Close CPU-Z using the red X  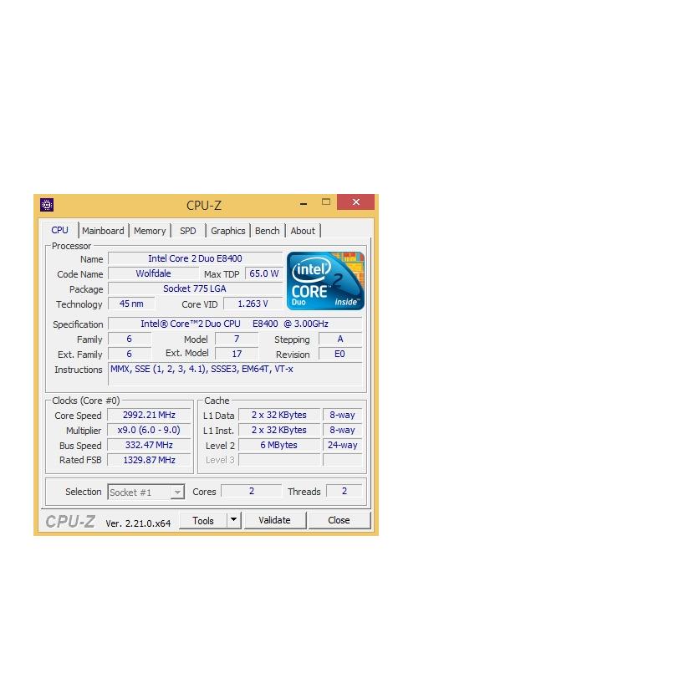coord(356,202)
